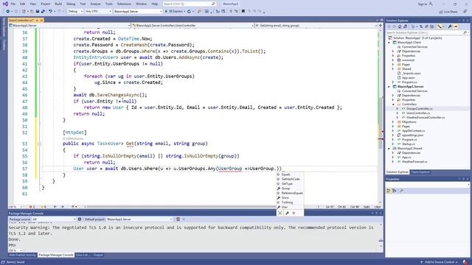Collapse the Controllers folder node
Screen dimensions: 472x265
pyautogui.click(x=393, y=105)
